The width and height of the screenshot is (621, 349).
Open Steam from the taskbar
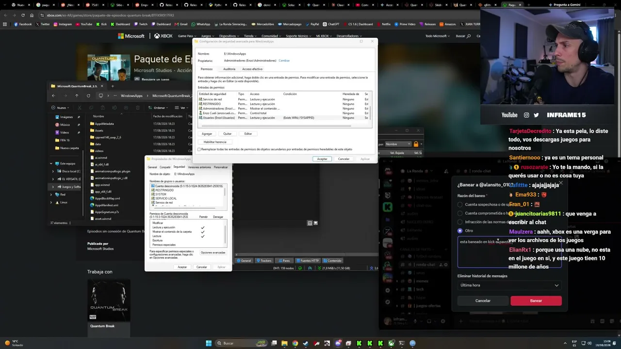[x=306, y=343]
